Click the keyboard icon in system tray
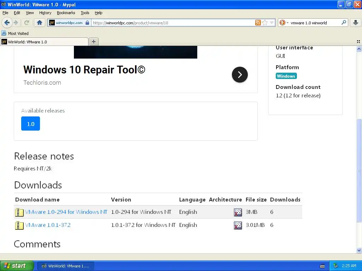This screenshot has height=271, width=362. (322, 266)
